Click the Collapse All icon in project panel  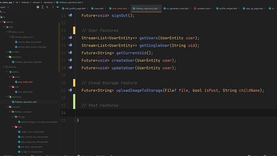tap(47, 7)
